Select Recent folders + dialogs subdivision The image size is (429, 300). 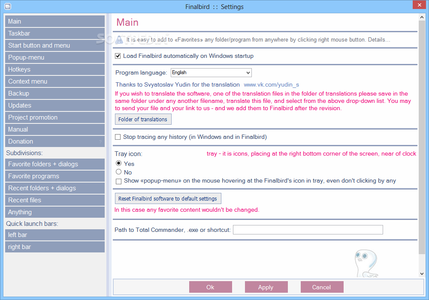[x=55, y=188]
